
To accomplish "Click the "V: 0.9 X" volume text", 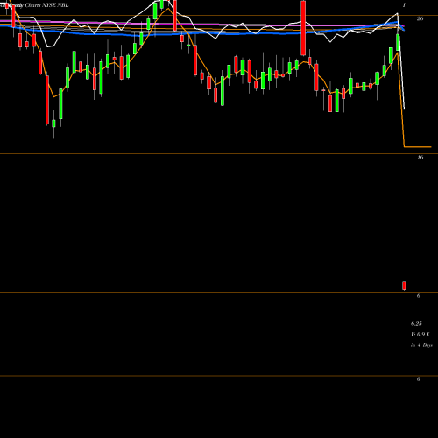I will click(x=420, y=335).
